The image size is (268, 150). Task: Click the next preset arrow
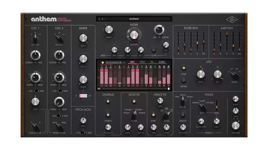pyautogui.click(x=102, y=19)
